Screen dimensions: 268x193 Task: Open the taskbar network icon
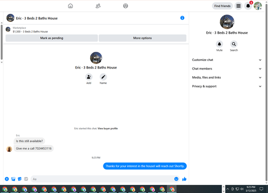(x=237, y=189)
